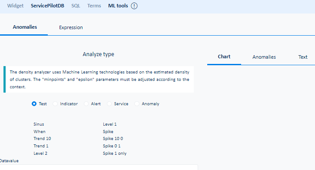Select the Level 1 sample
The image size is (315, 170).
[109, 124]
